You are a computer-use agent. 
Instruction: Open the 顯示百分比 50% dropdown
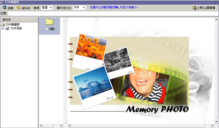(79, 8)
